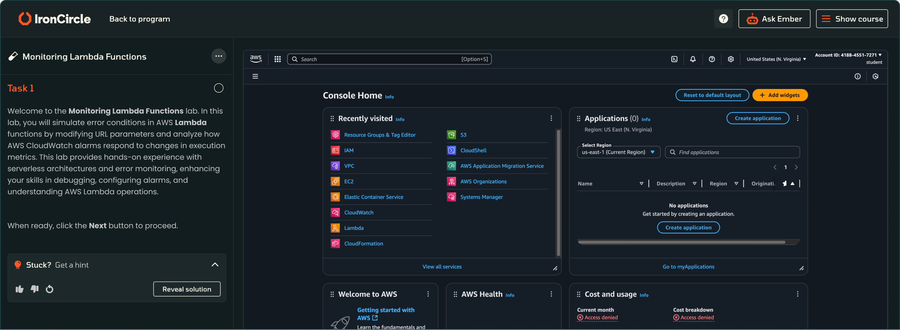Screen dimensions: 900x330
Task: Open AWS Organizations link
Action: (483, 182)
